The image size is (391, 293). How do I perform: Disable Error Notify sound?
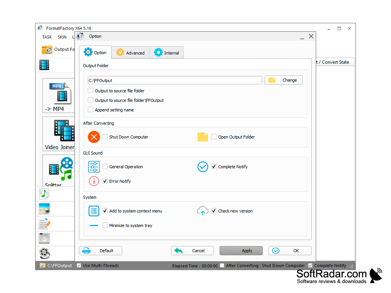(x=105, y=181)
